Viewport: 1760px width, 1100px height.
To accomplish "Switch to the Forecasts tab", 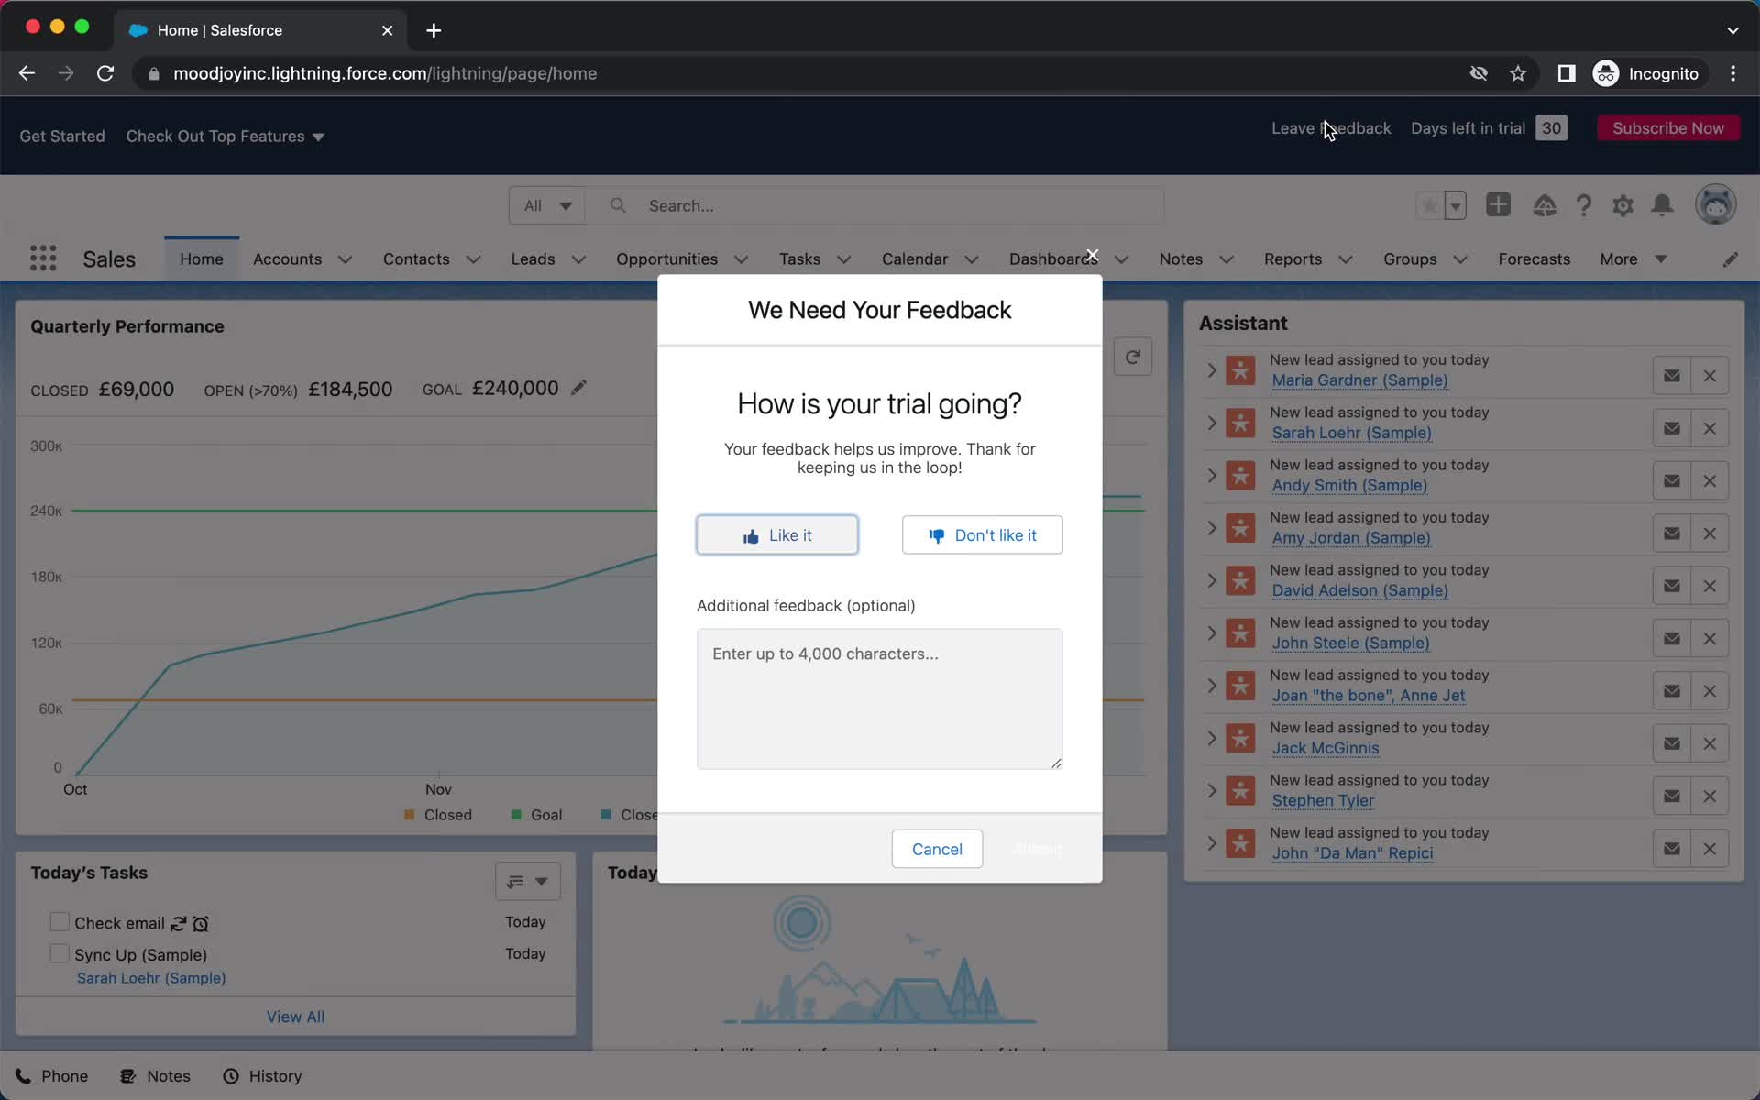I will 1534,259.
